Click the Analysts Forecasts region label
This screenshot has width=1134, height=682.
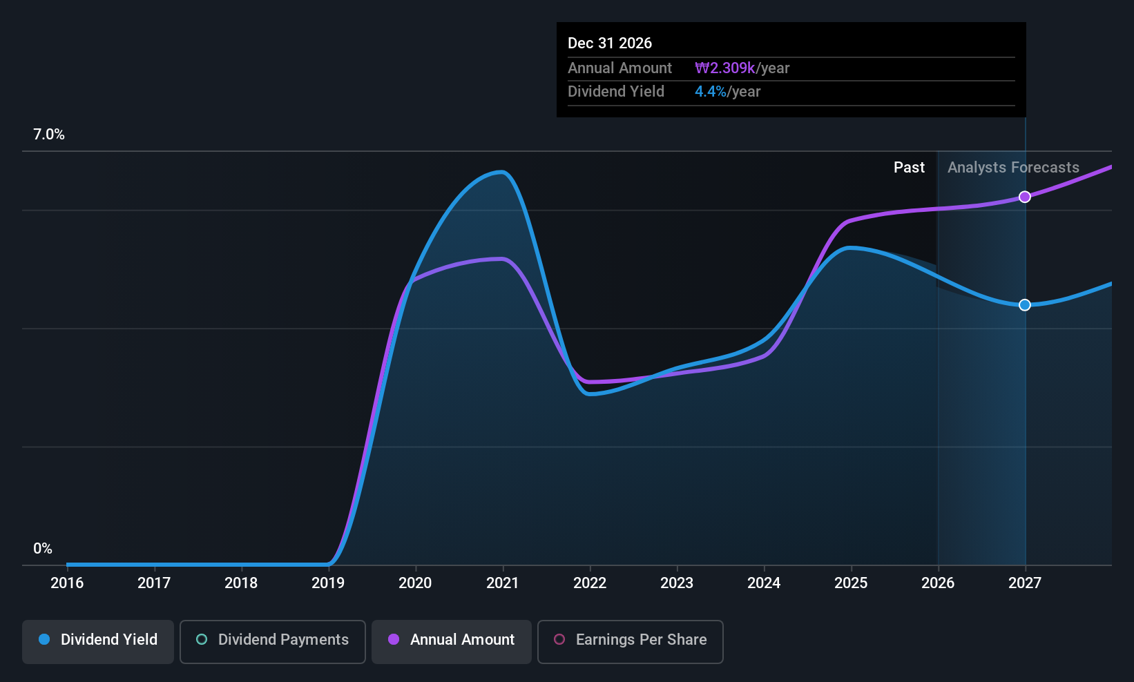(1013, 167)
